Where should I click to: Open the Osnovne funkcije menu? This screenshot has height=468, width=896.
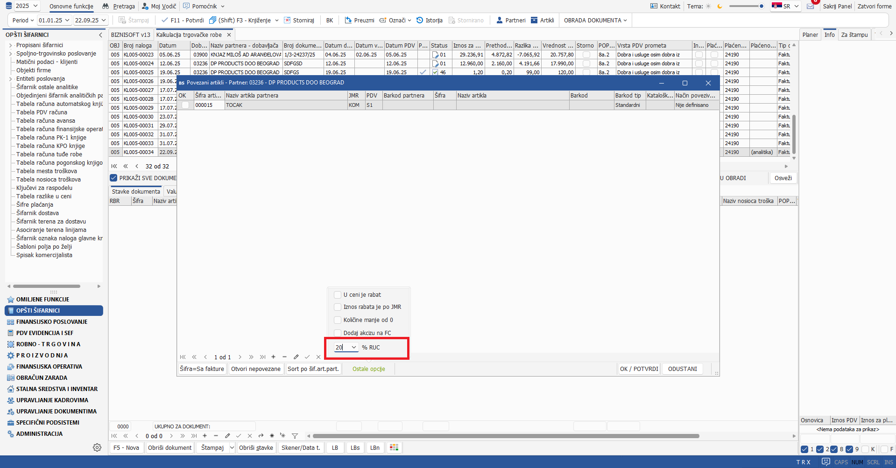(x=71, y=6)
